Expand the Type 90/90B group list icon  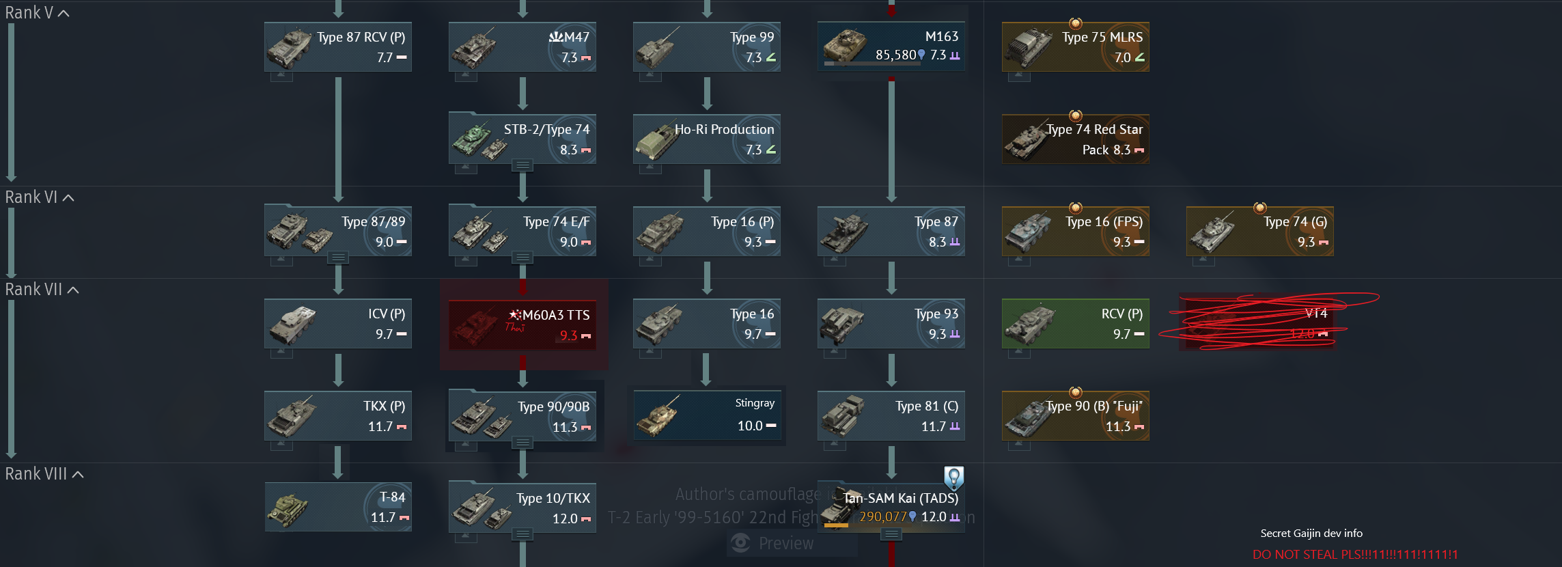click(522, 443)
